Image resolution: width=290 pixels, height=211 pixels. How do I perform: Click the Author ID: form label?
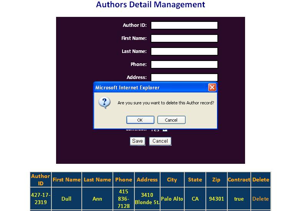pyautogui.click(x=135, y=25)
